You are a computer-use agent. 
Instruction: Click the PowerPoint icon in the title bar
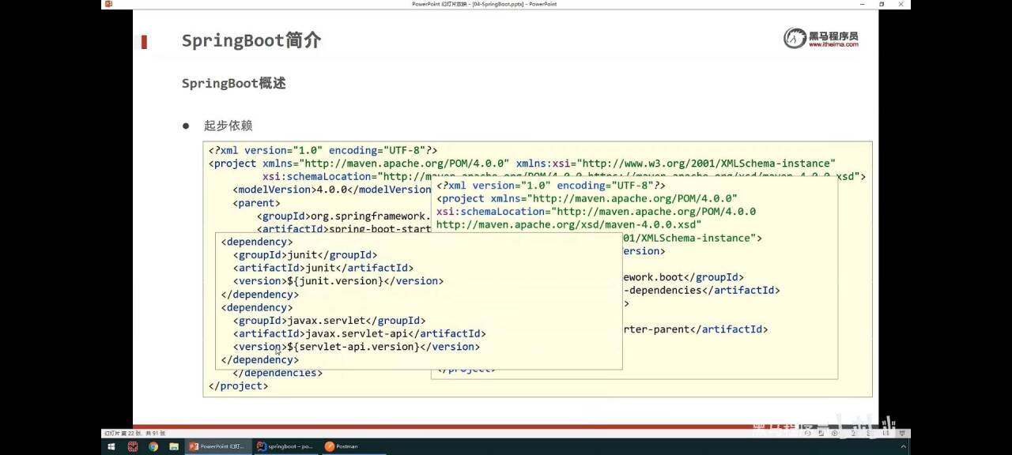point(108,4)
